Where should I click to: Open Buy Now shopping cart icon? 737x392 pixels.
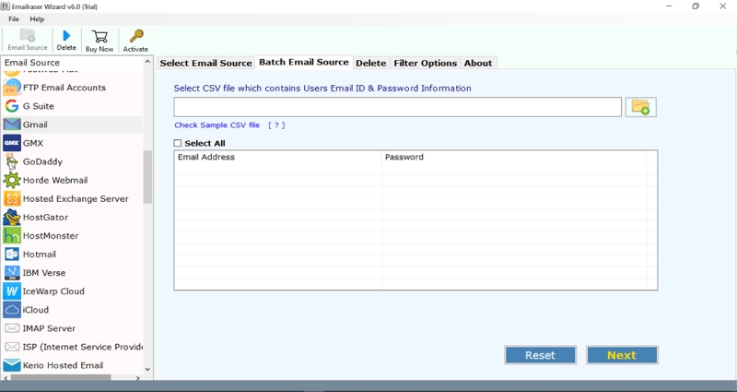[x=99, y=36]
